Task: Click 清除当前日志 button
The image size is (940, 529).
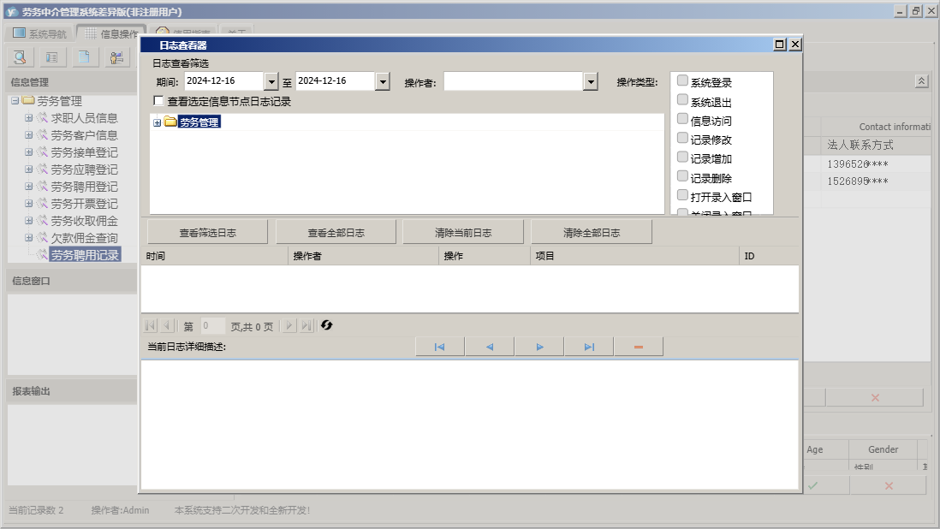Action: pos(463,233)
